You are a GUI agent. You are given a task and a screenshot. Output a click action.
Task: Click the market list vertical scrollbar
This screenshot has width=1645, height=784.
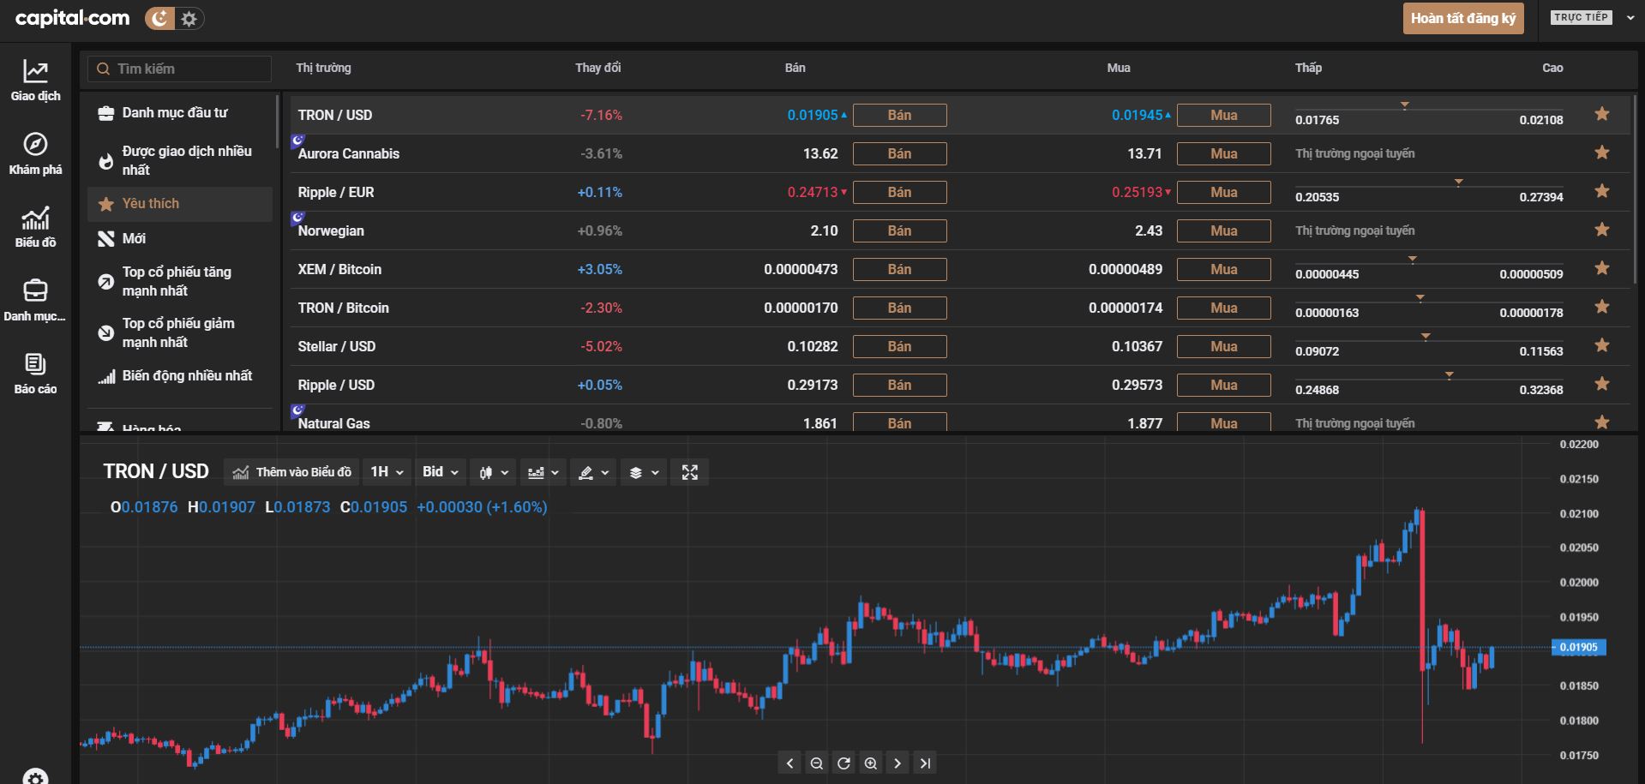[x=1636, y=189]
